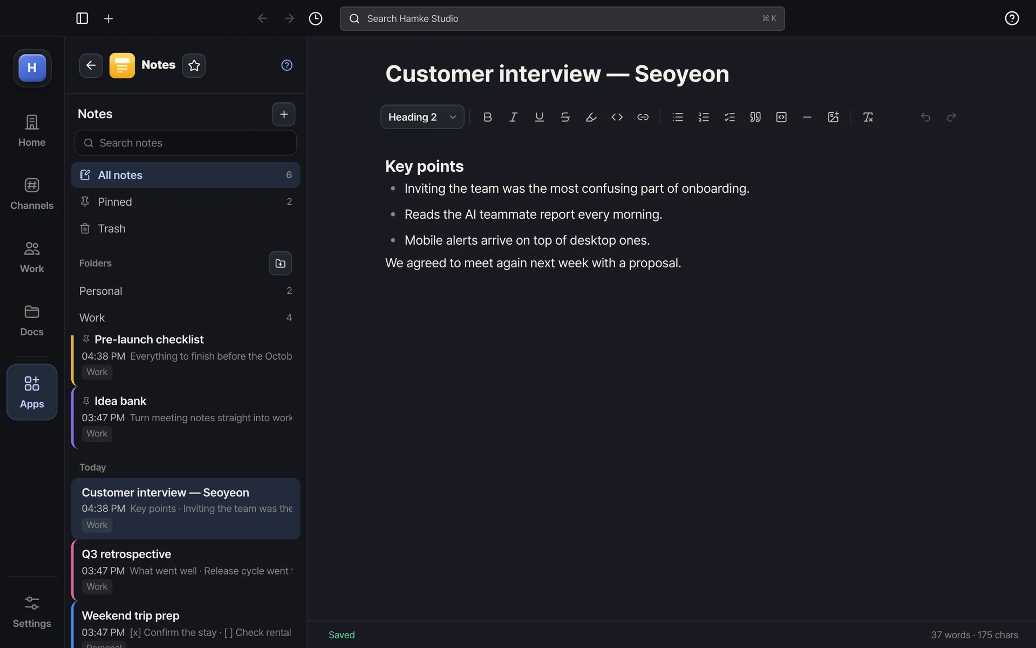This screenshot has height=648, width=1036.
Task: Toggle bold formatting
Action: tap(487, 117)
